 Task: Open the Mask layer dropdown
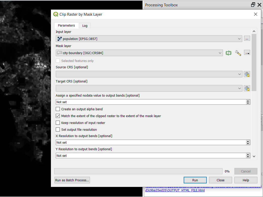coord(219,53)
